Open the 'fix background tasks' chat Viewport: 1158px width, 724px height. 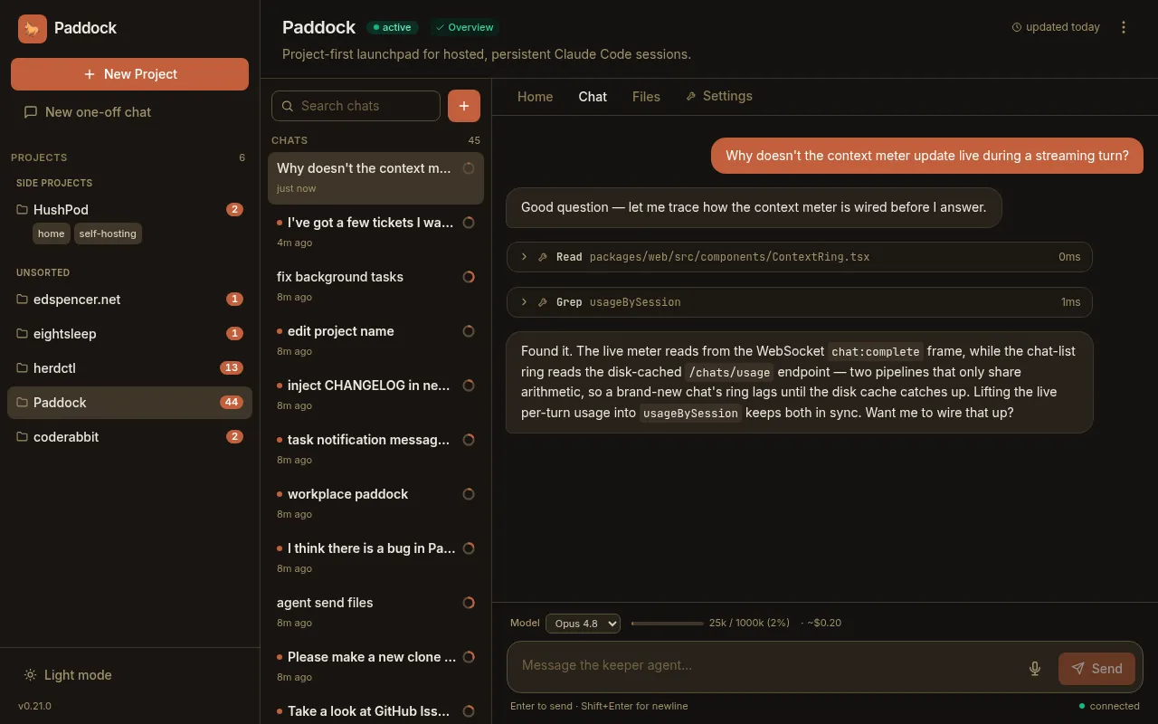point(375,286)
